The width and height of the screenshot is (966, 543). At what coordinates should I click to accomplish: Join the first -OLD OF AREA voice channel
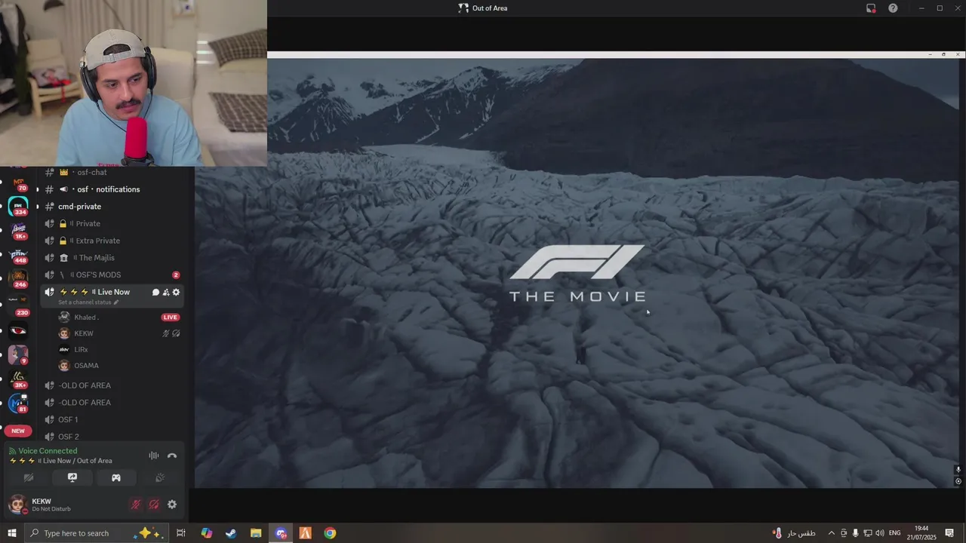click(85, 385)
